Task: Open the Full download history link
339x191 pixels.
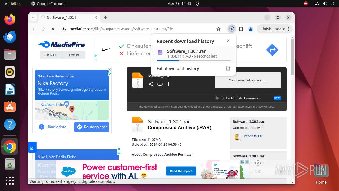Action: tap(178, 68)
